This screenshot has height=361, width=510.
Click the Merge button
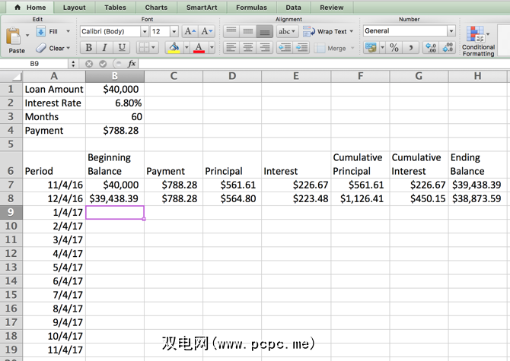(331, 48)
